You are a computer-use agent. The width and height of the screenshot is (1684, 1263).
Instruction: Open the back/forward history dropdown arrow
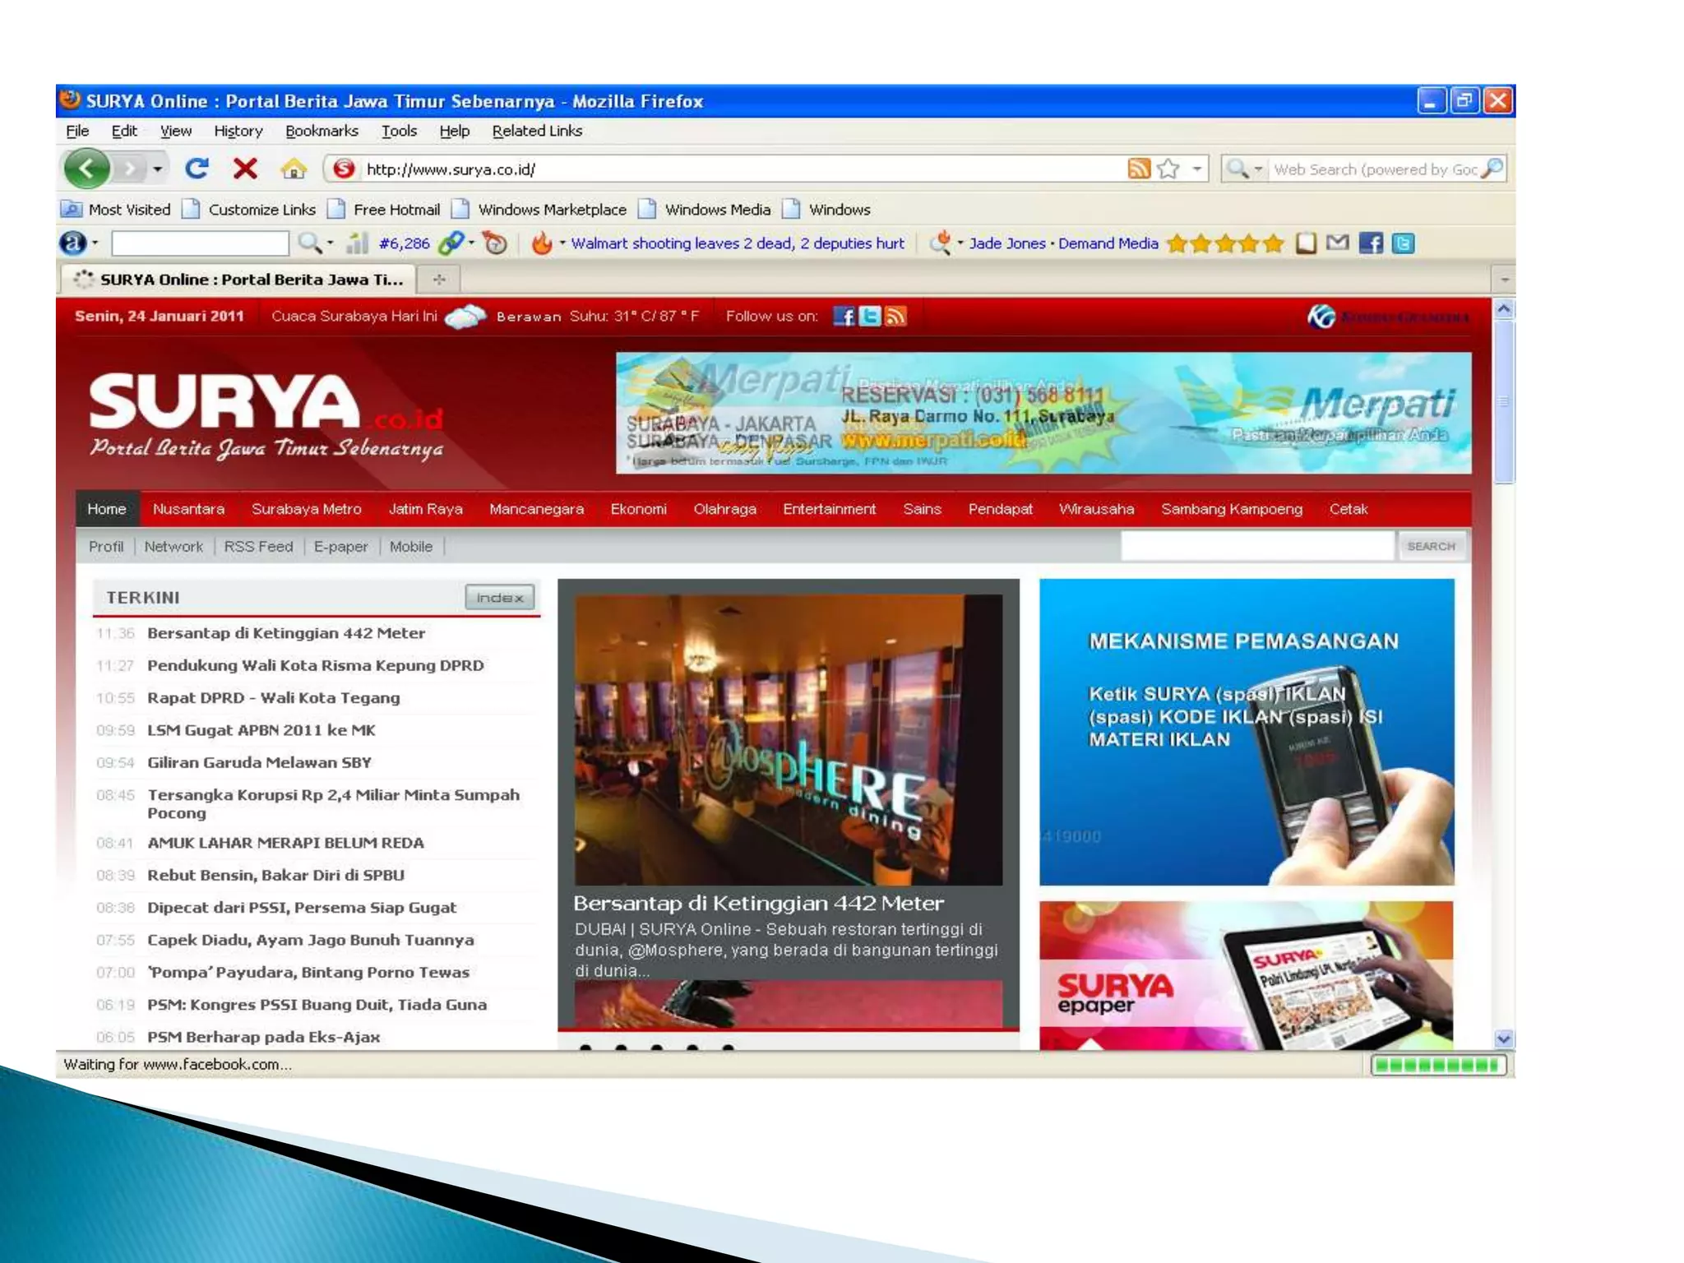(x=157, y=169)
